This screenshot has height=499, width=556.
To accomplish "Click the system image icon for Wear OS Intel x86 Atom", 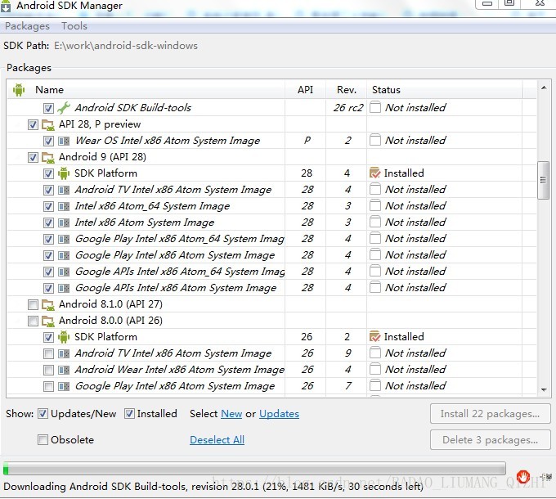I will pos(64,141).
